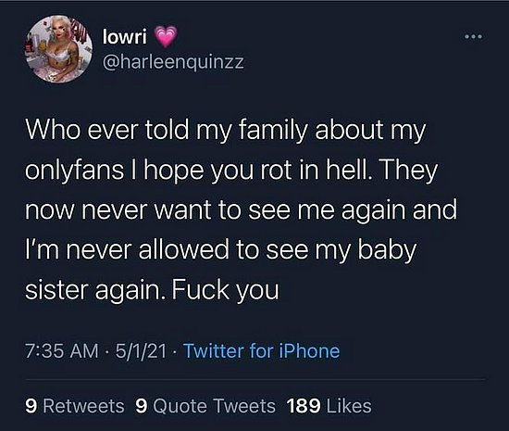Click the final line "sister again"

(x=152, y=290)
